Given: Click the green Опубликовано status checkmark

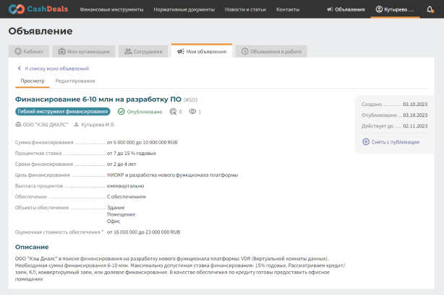Looking at the screenshot, I should [x=121, y=112].
